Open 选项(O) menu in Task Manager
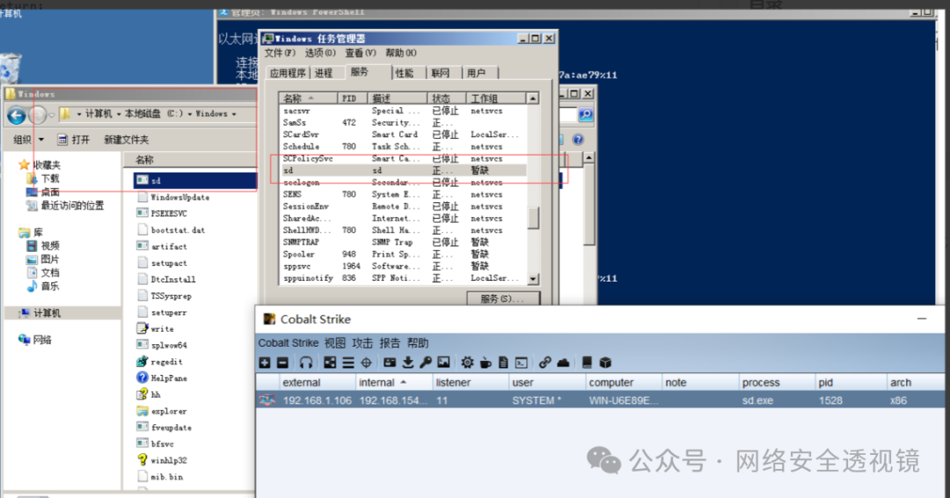 click(320, 54)
